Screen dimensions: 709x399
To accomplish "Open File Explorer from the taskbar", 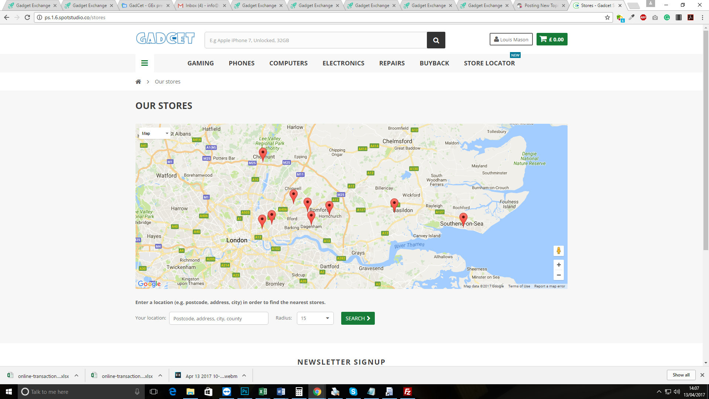I will [x=191, y=392].
